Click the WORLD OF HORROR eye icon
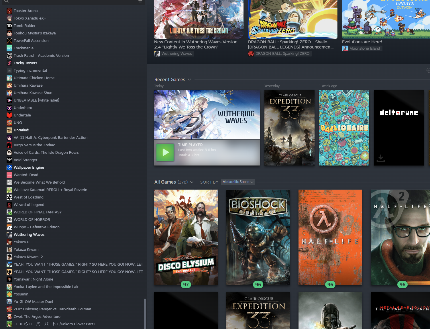This screenshot has width=430, height=329. [9, 220]
